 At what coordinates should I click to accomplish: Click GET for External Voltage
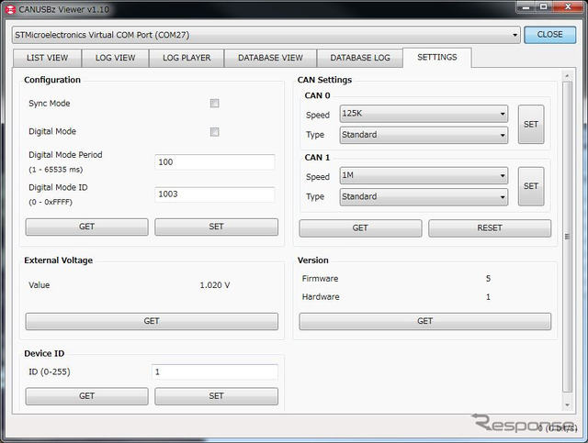(x=152, y=321)
